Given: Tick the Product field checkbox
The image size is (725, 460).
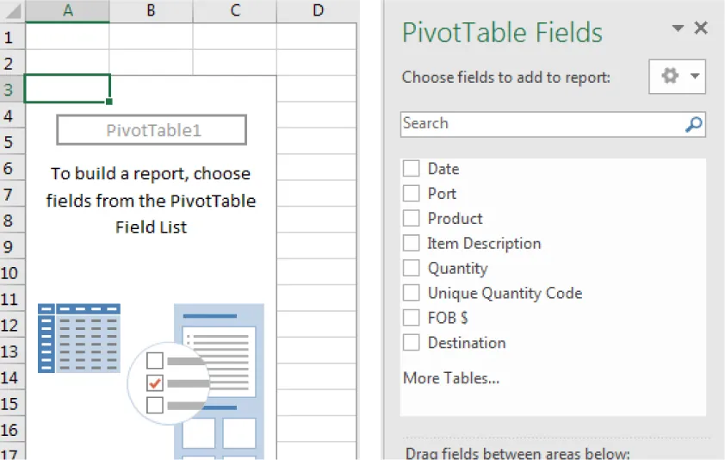Looking at the screenshot, I should 412,219.
